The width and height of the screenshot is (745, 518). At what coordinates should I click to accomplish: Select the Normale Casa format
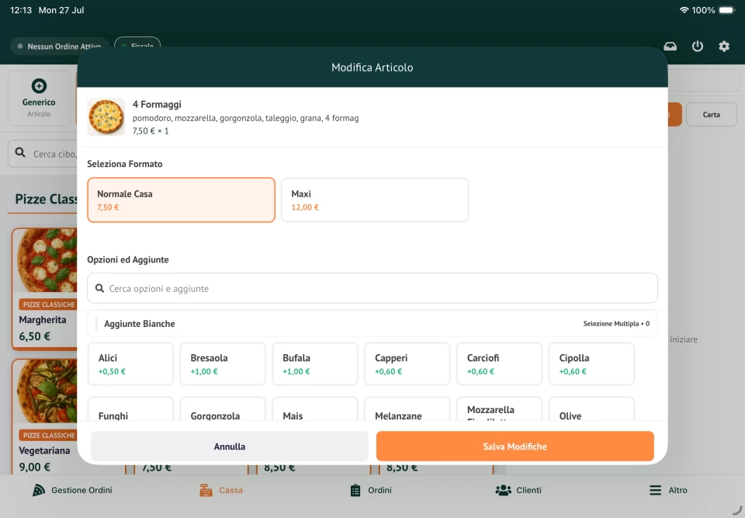click(181, 200)
